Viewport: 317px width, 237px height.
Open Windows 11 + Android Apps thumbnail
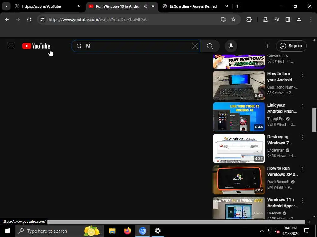tap(239, 208)
